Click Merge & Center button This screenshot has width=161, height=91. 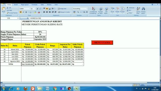[x=64, y=12]
